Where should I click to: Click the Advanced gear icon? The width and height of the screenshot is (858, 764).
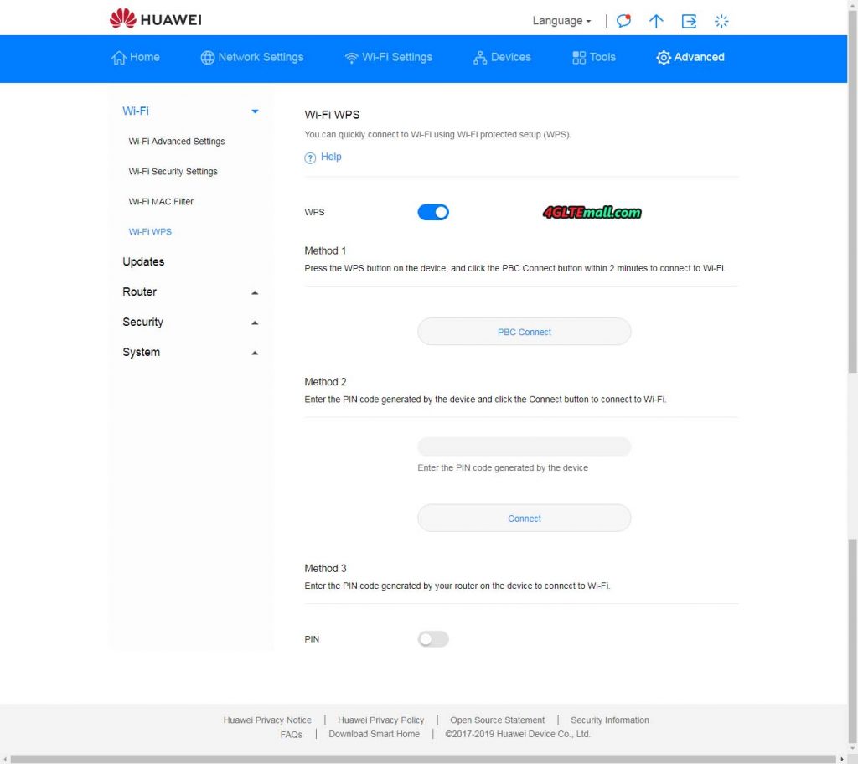click(x=663, y=58)
